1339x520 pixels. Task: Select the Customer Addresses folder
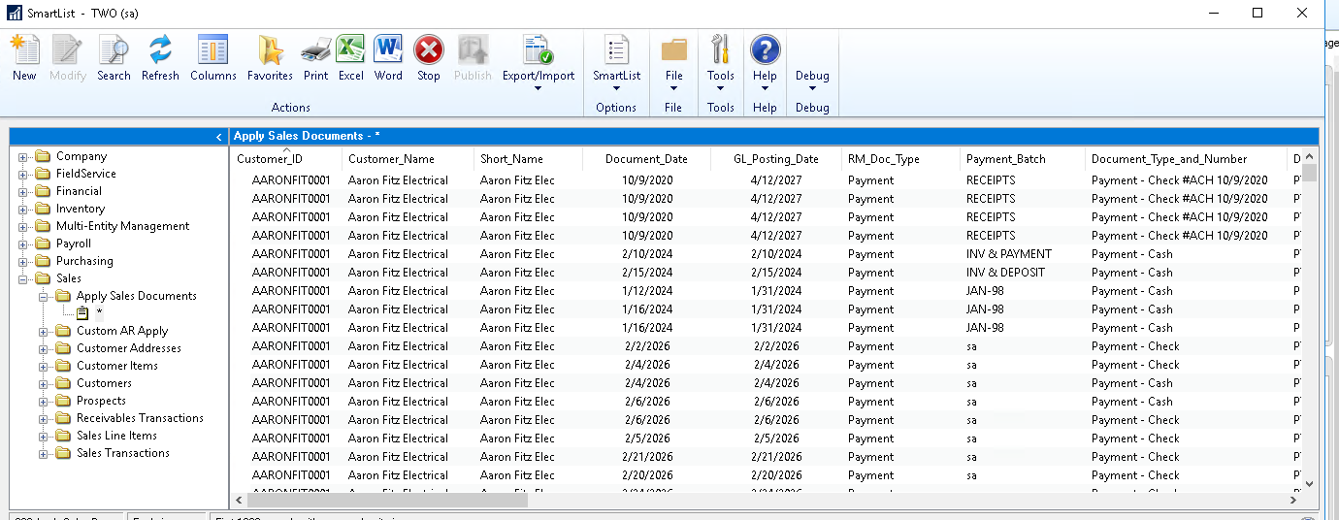point(129,348)
